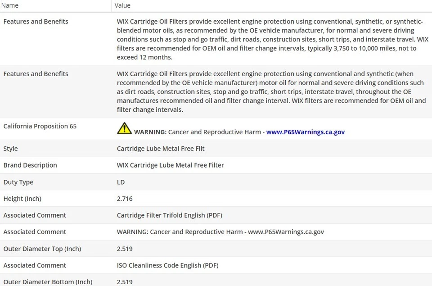Viewport: 432px width, 286px height.
Task: Click ISO Cleanliness Code English (PDF) value
Action: tap(167, 265)
